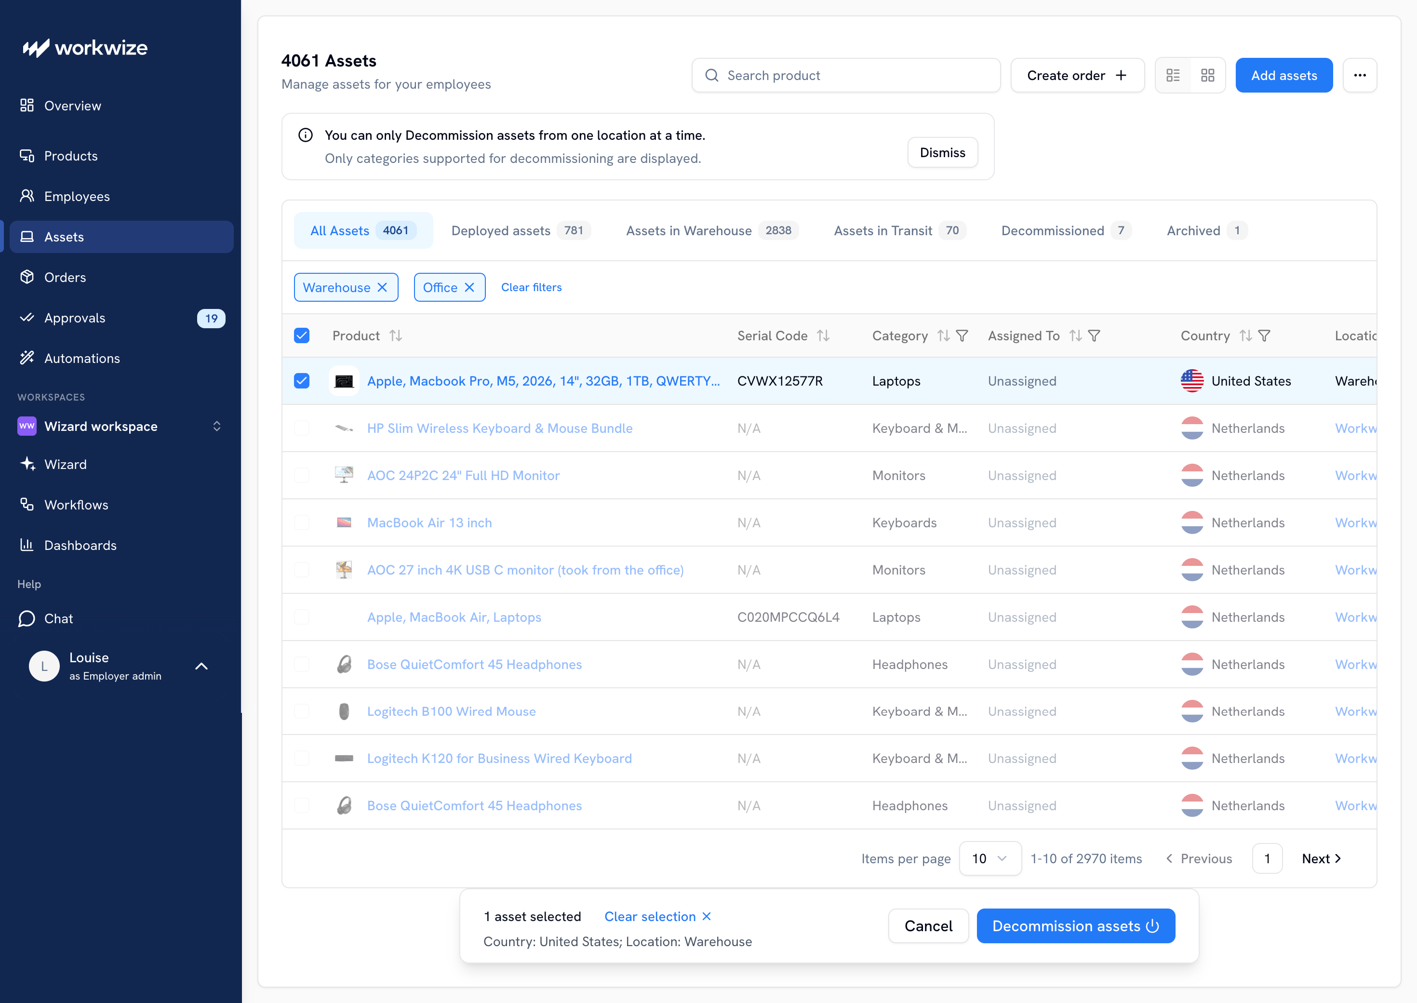Sort by Product column arrows

click(x=396, y=335)
